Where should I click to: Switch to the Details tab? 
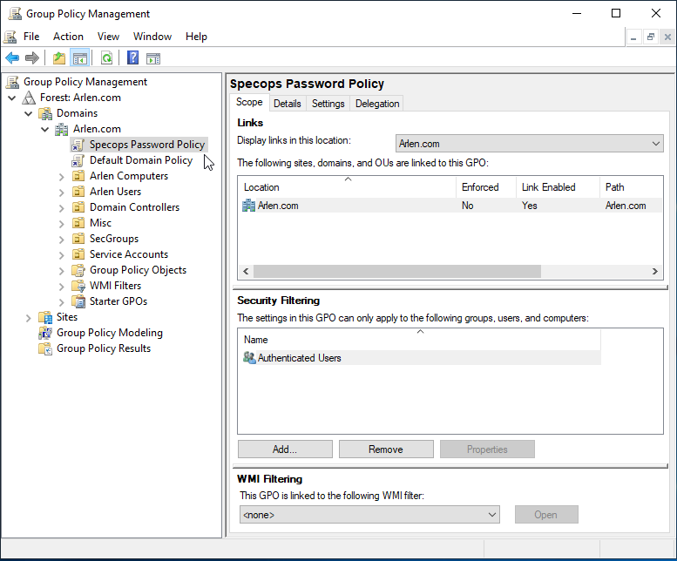[x=288, y=104]
